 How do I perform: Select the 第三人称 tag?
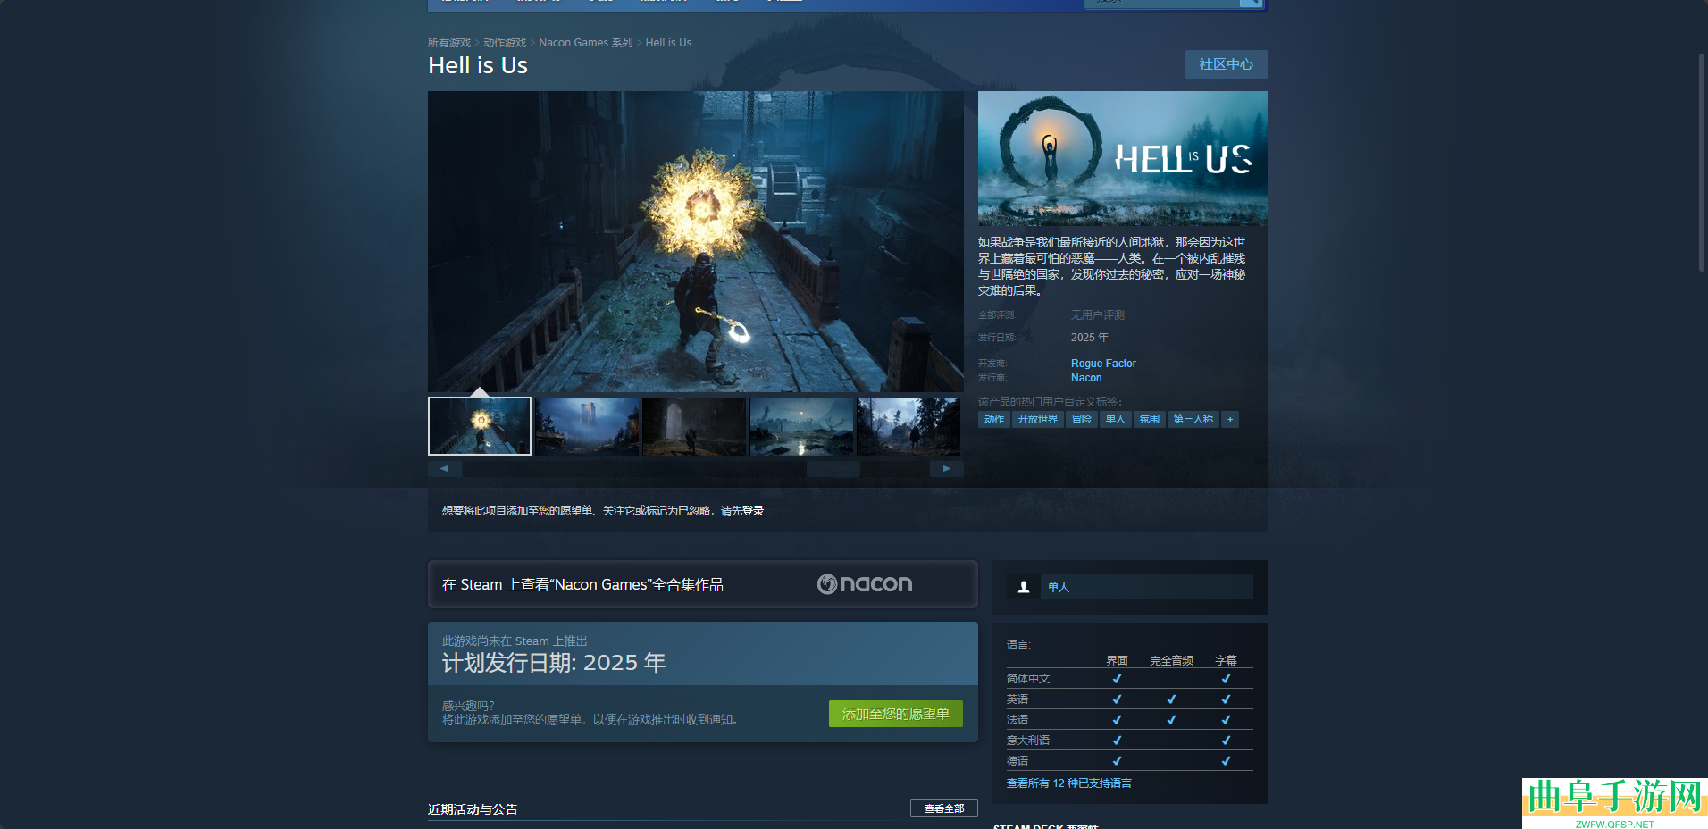pyautogui.click(x=1193, y=419)
